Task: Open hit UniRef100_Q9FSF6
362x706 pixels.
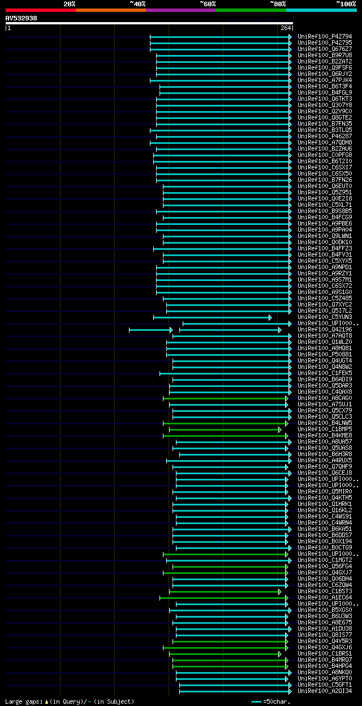Action: [325, 68]
